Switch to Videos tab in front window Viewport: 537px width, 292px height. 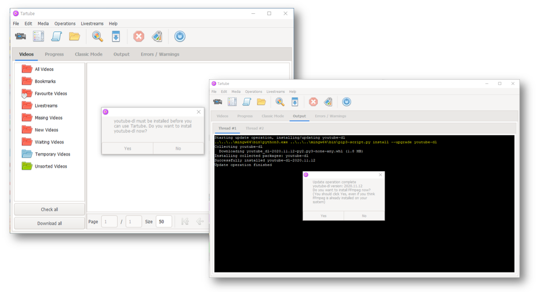(x=222, y=116)
